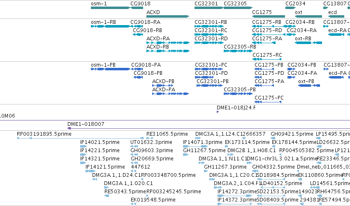350x206 pixels.
Task: Click EST GH11267.5prime glyph
Action: [x=186, y=155]
